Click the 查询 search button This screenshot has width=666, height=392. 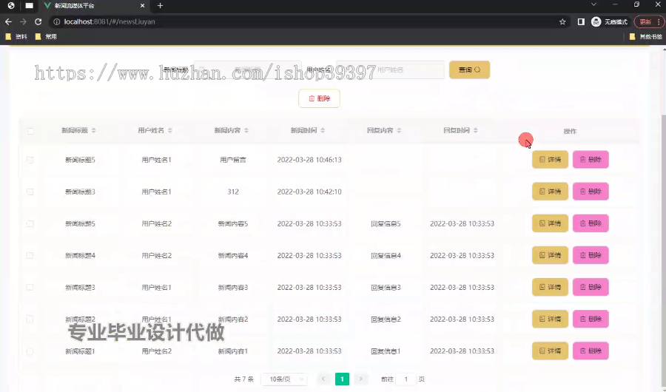pos(469,70)
